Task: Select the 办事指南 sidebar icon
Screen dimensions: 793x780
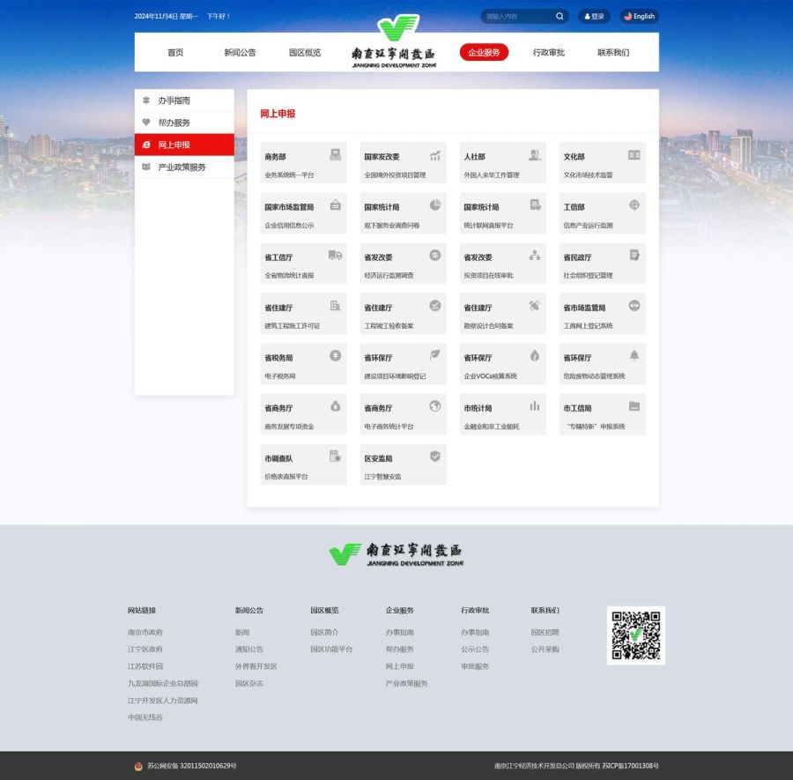Action: point(146,100)
